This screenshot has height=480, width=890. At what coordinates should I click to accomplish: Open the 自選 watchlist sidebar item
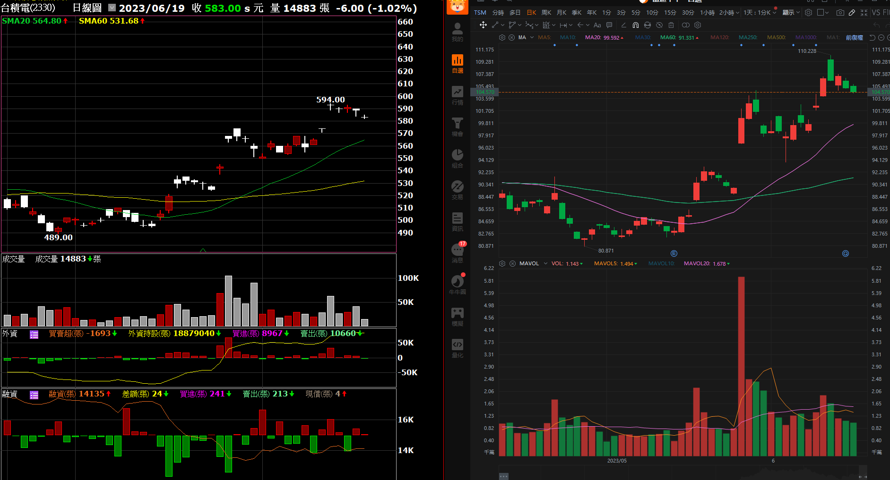point(458,64)
